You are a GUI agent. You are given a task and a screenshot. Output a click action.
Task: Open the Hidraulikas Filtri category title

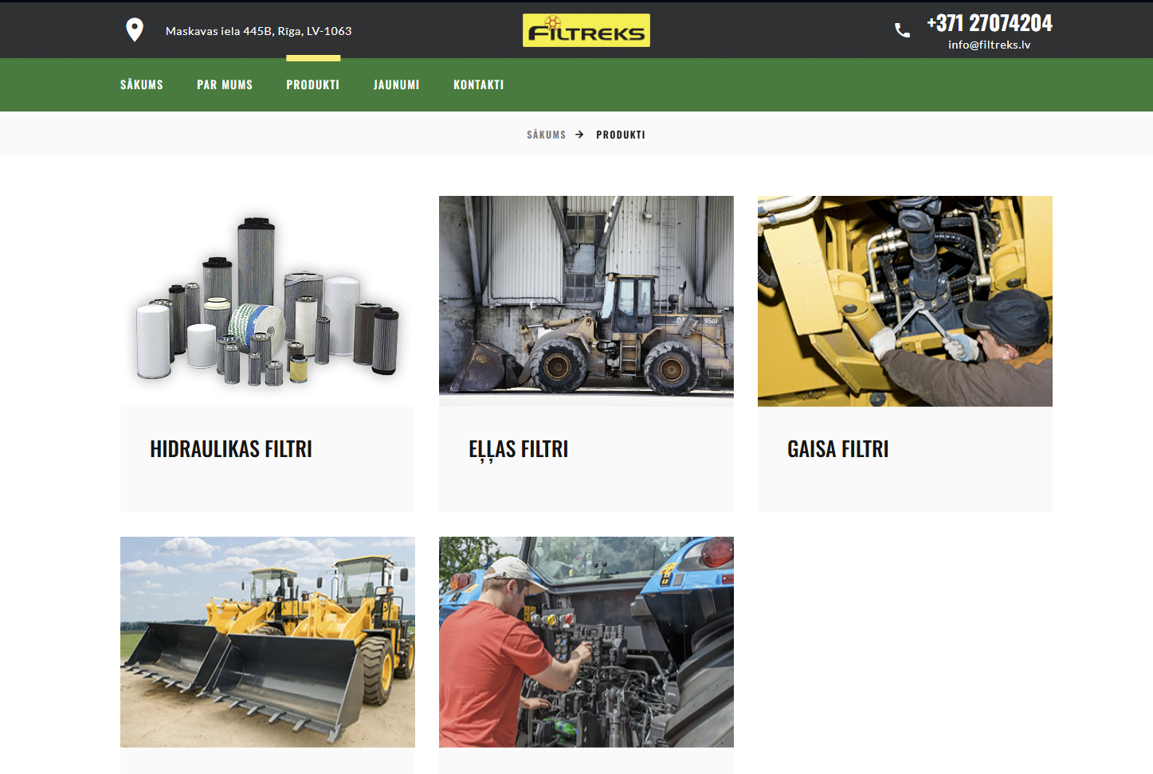coord(231,449)
